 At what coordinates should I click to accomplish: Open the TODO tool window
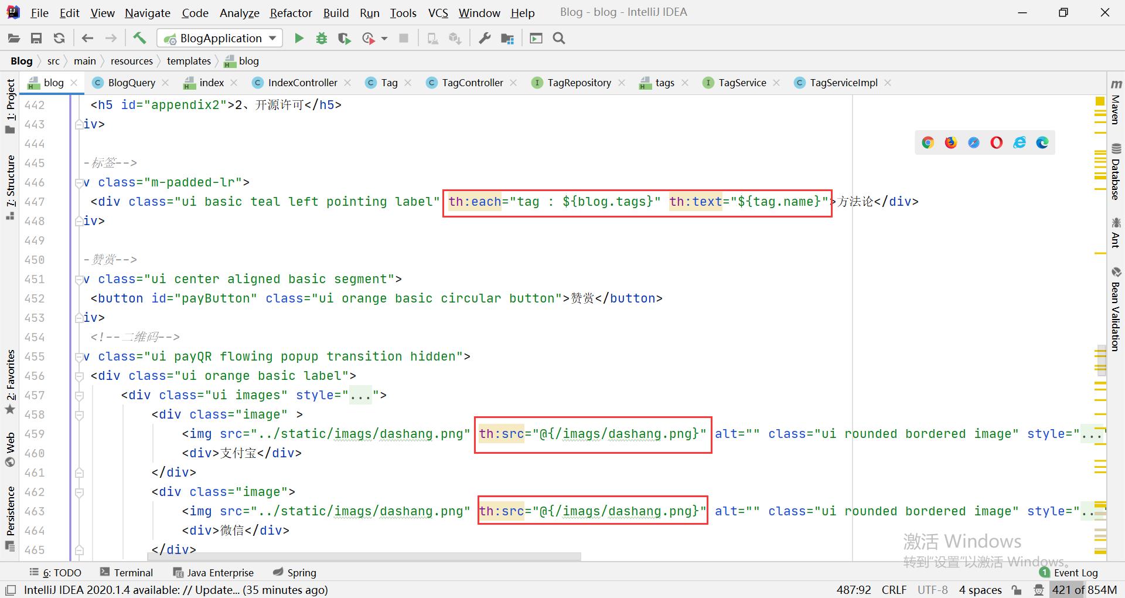(x=56, y=573)
